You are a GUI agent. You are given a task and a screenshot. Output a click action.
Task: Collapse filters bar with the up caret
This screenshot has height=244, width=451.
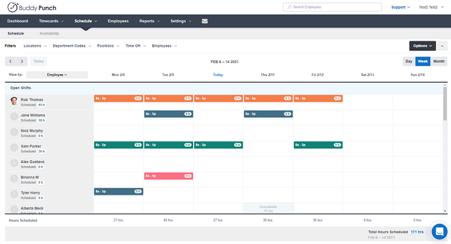click(x=442, y=46)
